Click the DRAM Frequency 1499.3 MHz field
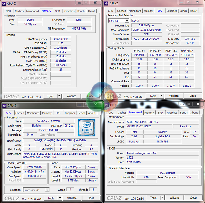This screenshot has height=203, width=205. click(x=61, y=39)
